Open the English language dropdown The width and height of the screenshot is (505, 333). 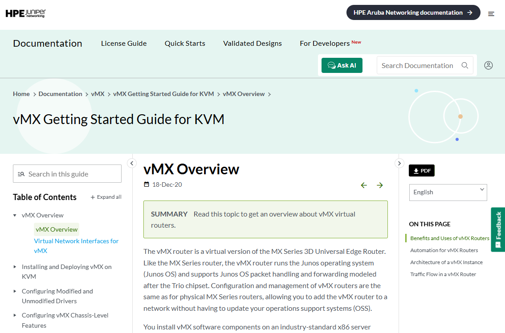[x=448, y=192]
